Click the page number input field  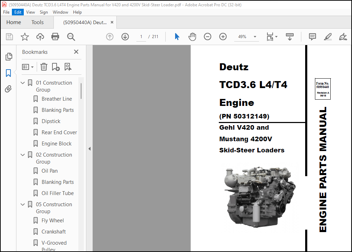click(x=141, y=37)
